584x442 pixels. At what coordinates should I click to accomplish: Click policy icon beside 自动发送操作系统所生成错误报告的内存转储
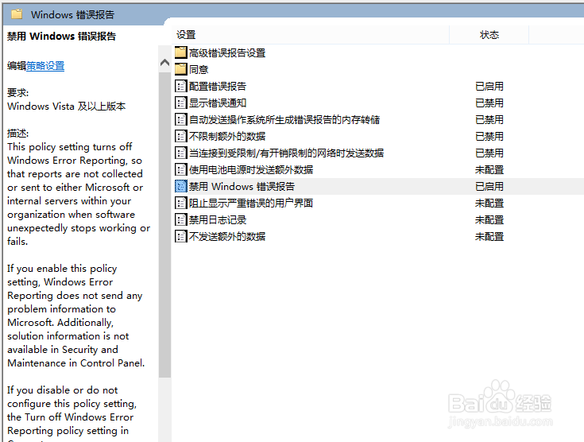point(180,119)
